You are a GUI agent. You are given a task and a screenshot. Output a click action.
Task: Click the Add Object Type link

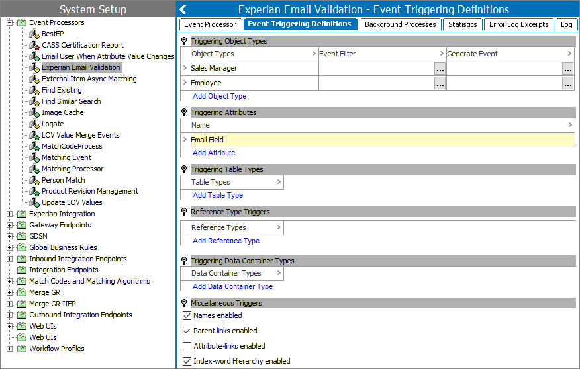(219, 96)
